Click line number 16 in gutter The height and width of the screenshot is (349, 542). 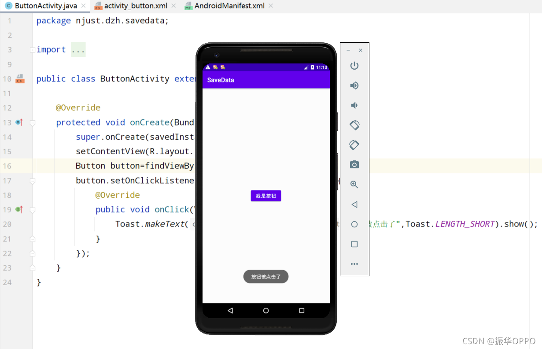tap(7, 166)
